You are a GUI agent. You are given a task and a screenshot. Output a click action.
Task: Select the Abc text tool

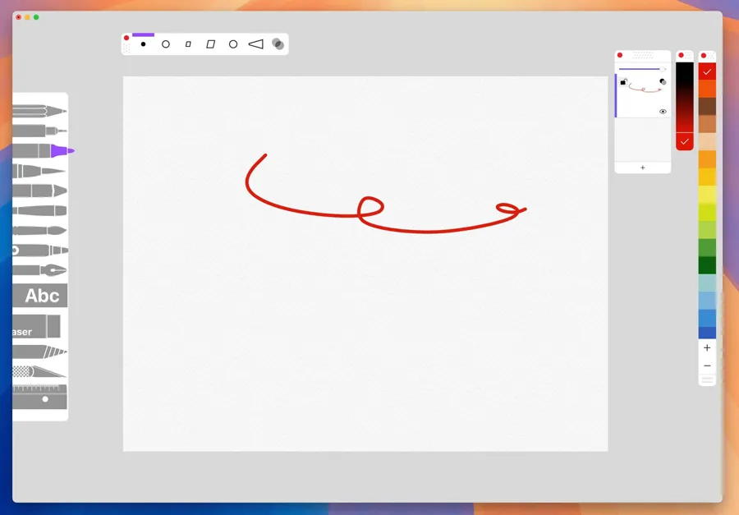40,296
